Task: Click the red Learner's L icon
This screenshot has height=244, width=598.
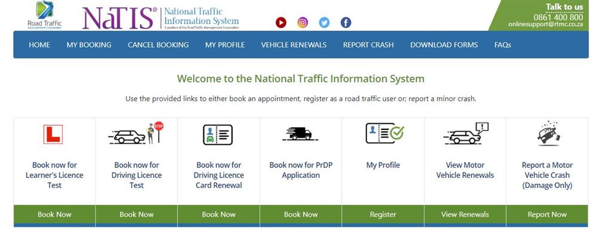Action: pyautogui.click(x=53, y=134)
